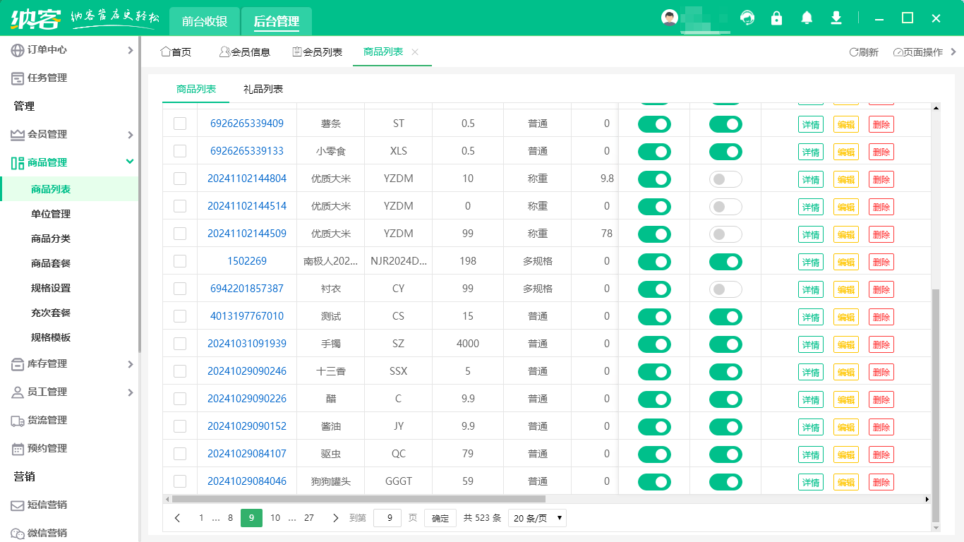This screenshot has height=542, width=964.
Task: Click the table horizontal scrollbar thumb
Action: point(359,499)
